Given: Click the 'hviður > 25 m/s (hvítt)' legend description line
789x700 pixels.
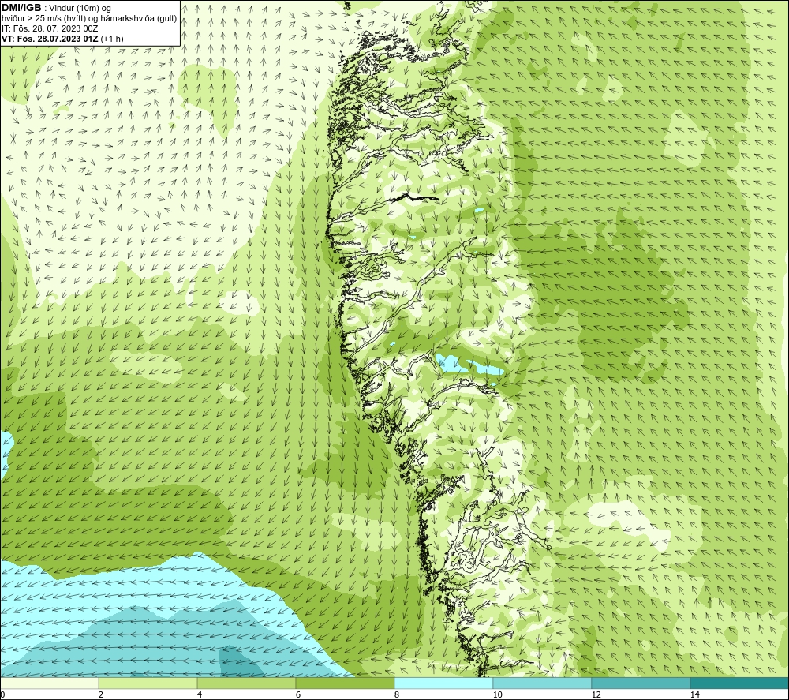Looking at the screenshot, I should [89, 19].
